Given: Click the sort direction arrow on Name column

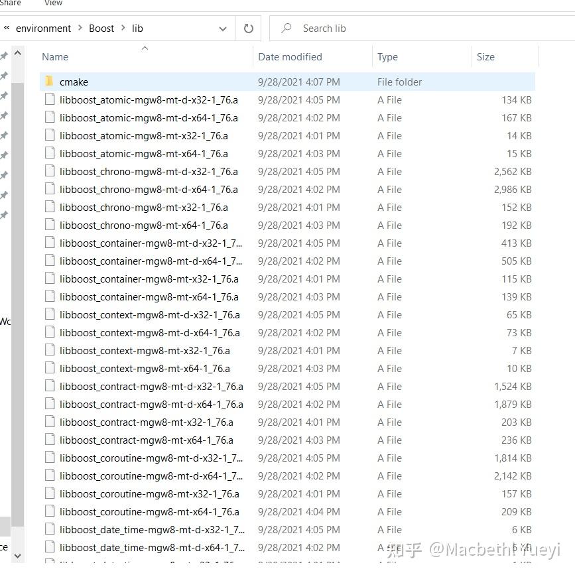Looking at the screenshot, I should point(144,48).
